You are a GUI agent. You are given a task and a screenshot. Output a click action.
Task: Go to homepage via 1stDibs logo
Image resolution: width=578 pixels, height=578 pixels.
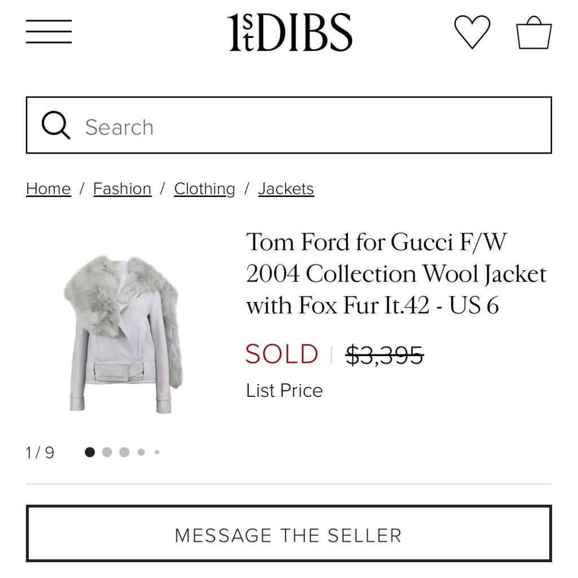pos(290,32)
